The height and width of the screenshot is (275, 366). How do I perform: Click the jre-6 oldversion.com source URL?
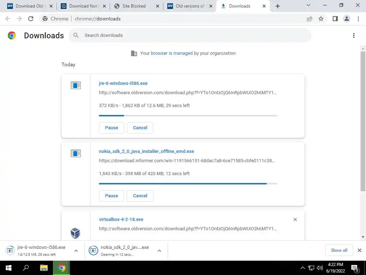(188, 93)
